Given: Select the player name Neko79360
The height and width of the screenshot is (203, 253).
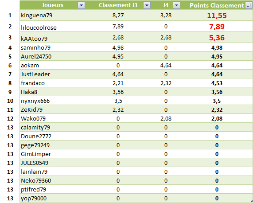Looking at the screenshot, I should pos(36,180).
